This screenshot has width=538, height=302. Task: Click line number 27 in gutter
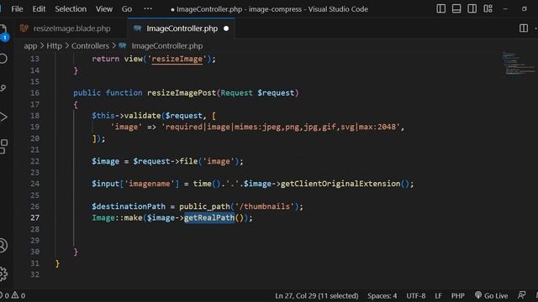(34, 218)
